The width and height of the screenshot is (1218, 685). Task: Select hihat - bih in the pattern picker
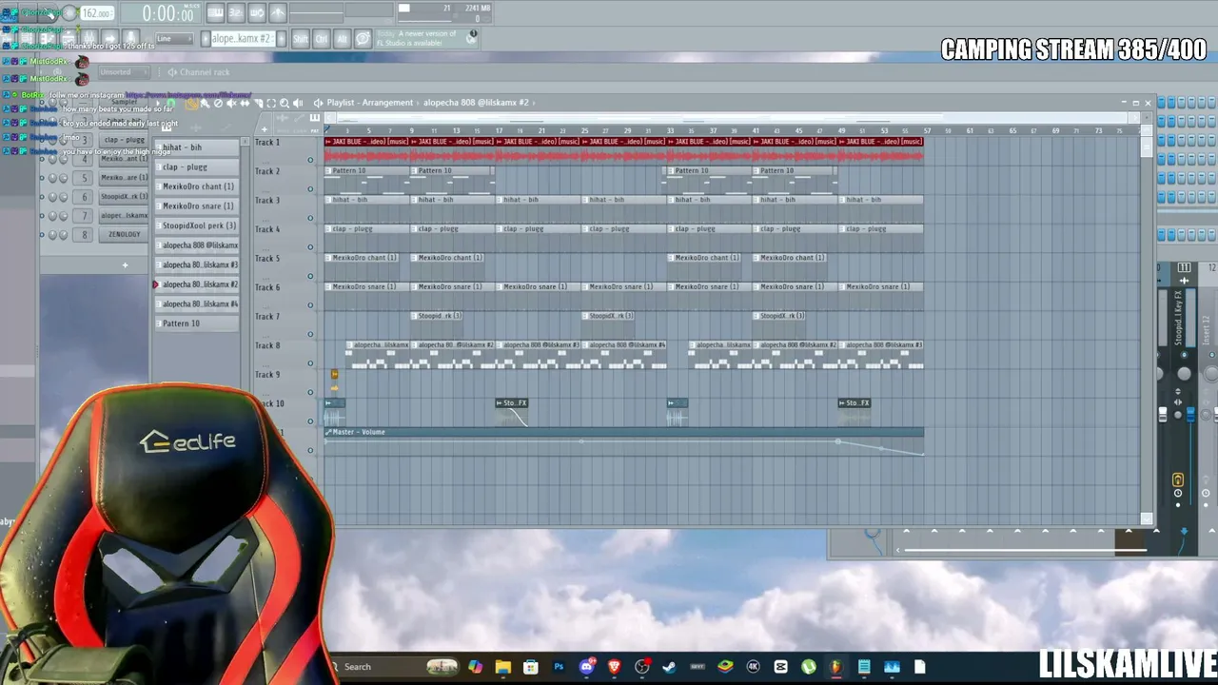197,147
